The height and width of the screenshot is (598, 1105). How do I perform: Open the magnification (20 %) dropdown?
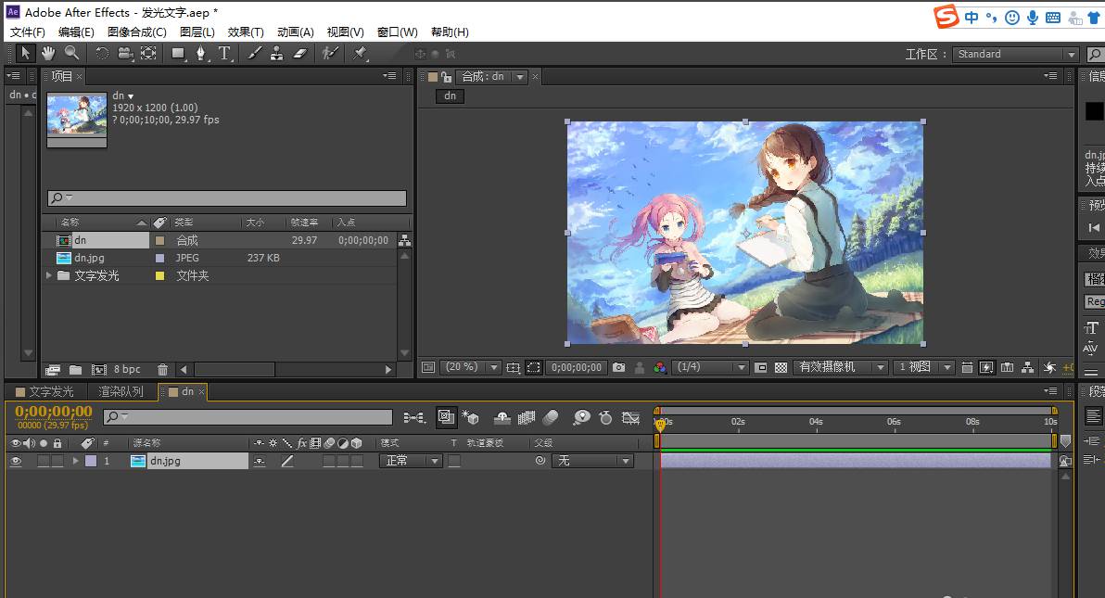[470, 367]
